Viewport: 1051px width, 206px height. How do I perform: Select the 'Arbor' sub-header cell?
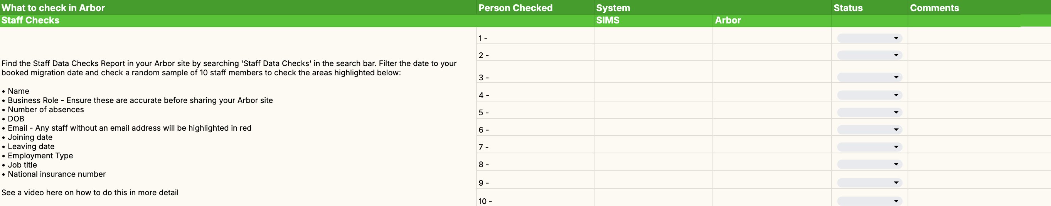click(771, 20)
